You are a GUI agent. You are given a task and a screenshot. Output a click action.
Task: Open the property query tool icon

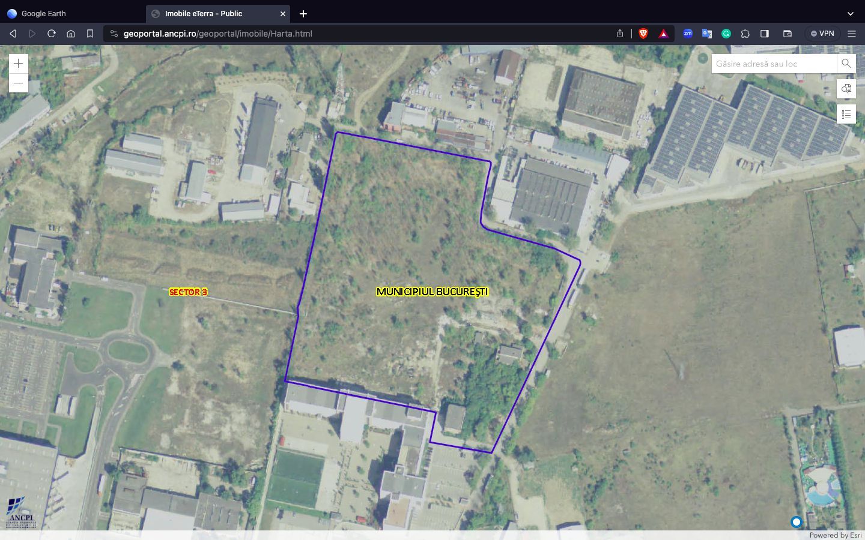[x=846, y=89]
